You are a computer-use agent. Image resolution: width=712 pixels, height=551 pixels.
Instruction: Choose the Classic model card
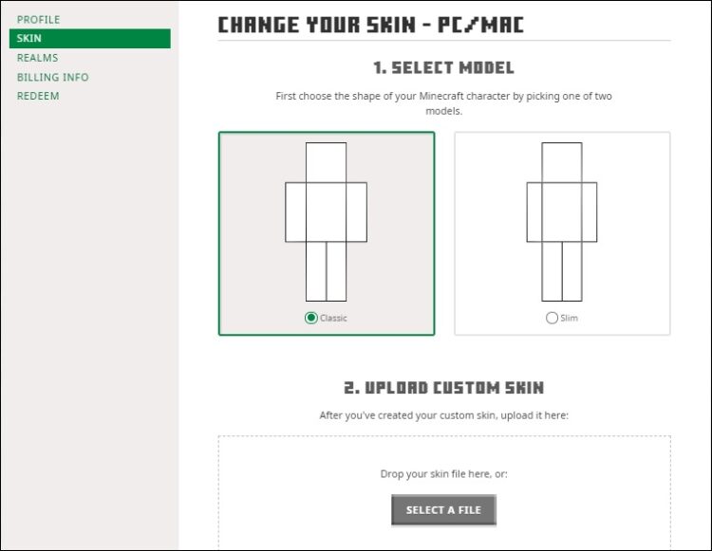pyautogui.click(x=327, y=233)
